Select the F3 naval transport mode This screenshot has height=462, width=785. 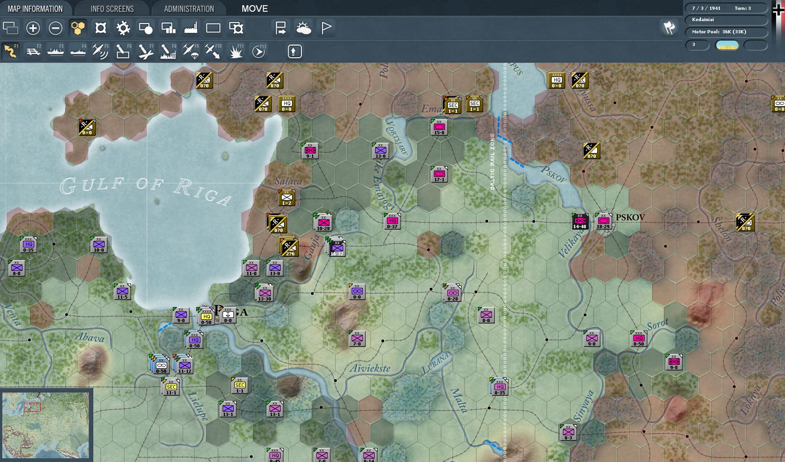click(x=55, y=51)
